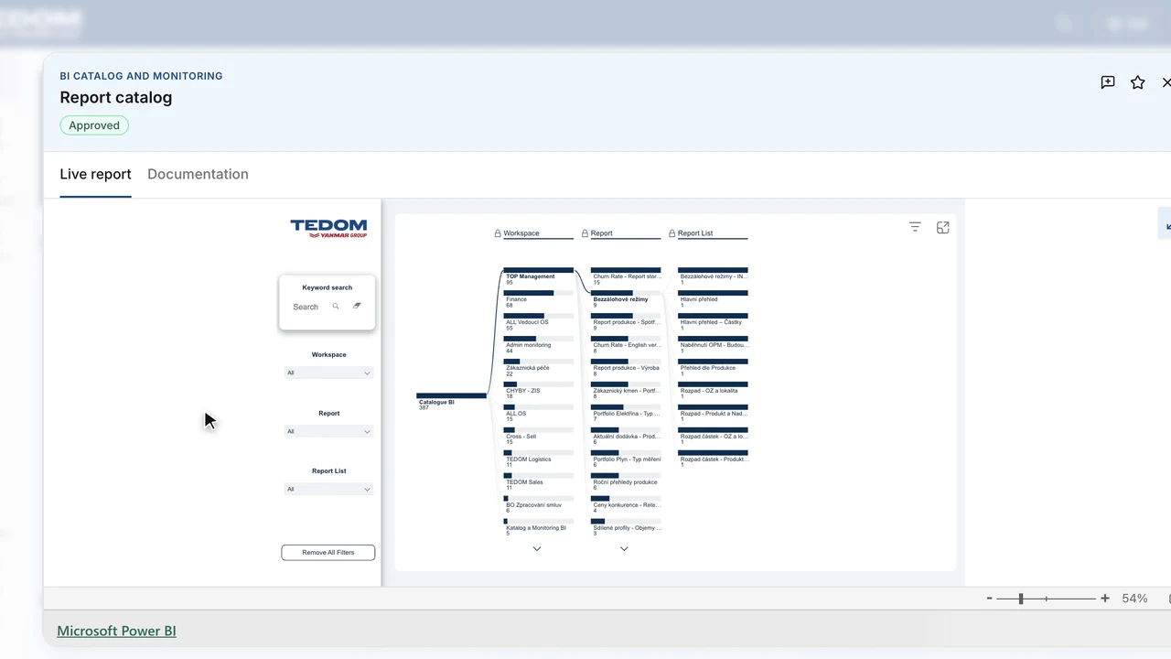Select the CHYBY - ZIS workspace node
1171x659 pixels.
click(x=538, y=390)
